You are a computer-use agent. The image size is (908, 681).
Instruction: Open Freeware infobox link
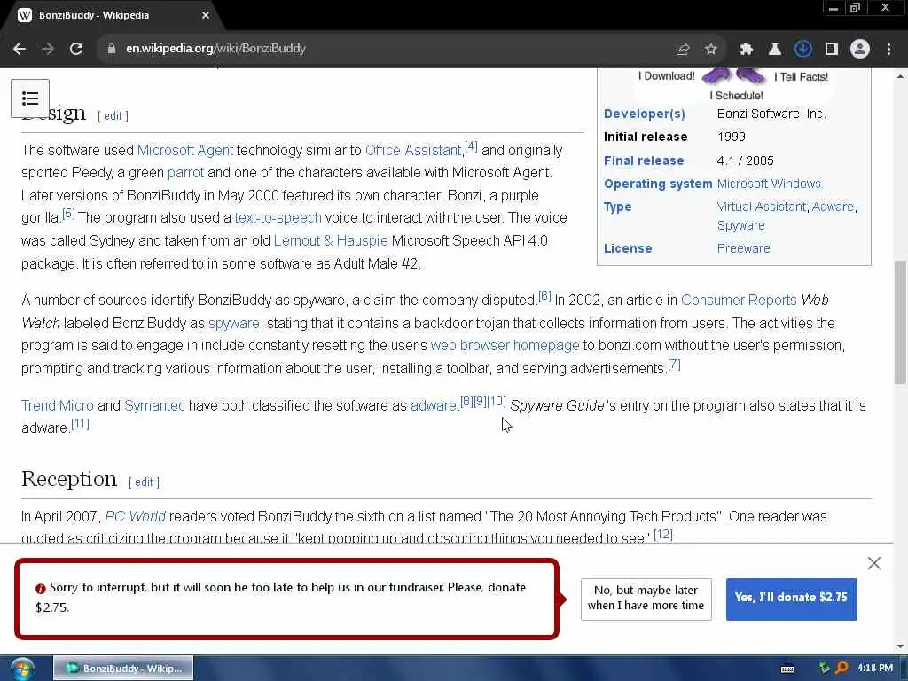pos(744,248)
